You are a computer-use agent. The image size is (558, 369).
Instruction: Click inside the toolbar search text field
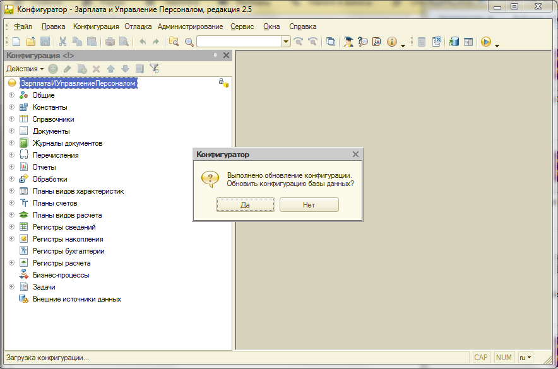tap(239, 42)
